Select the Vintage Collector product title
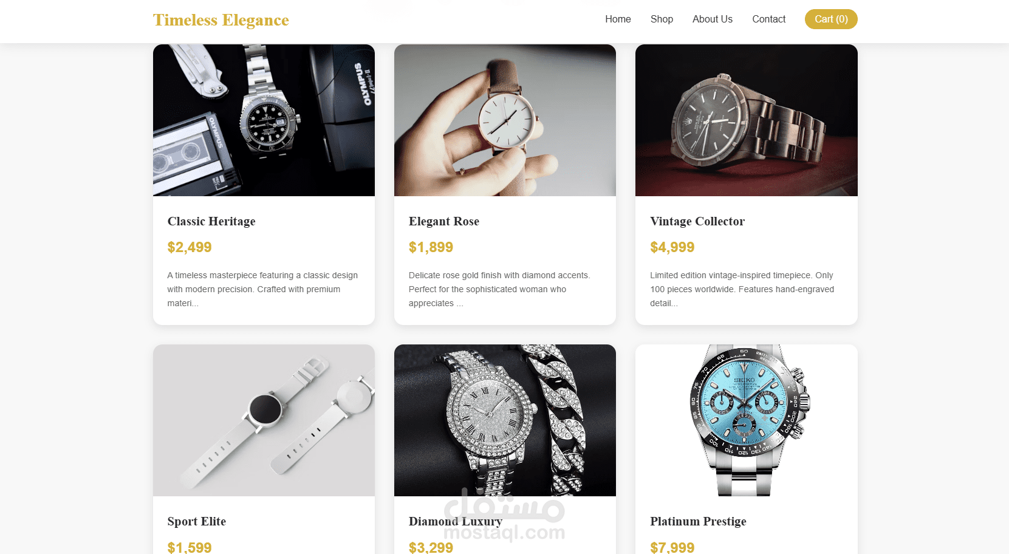The image size is (1009, 554). (697, 221)
